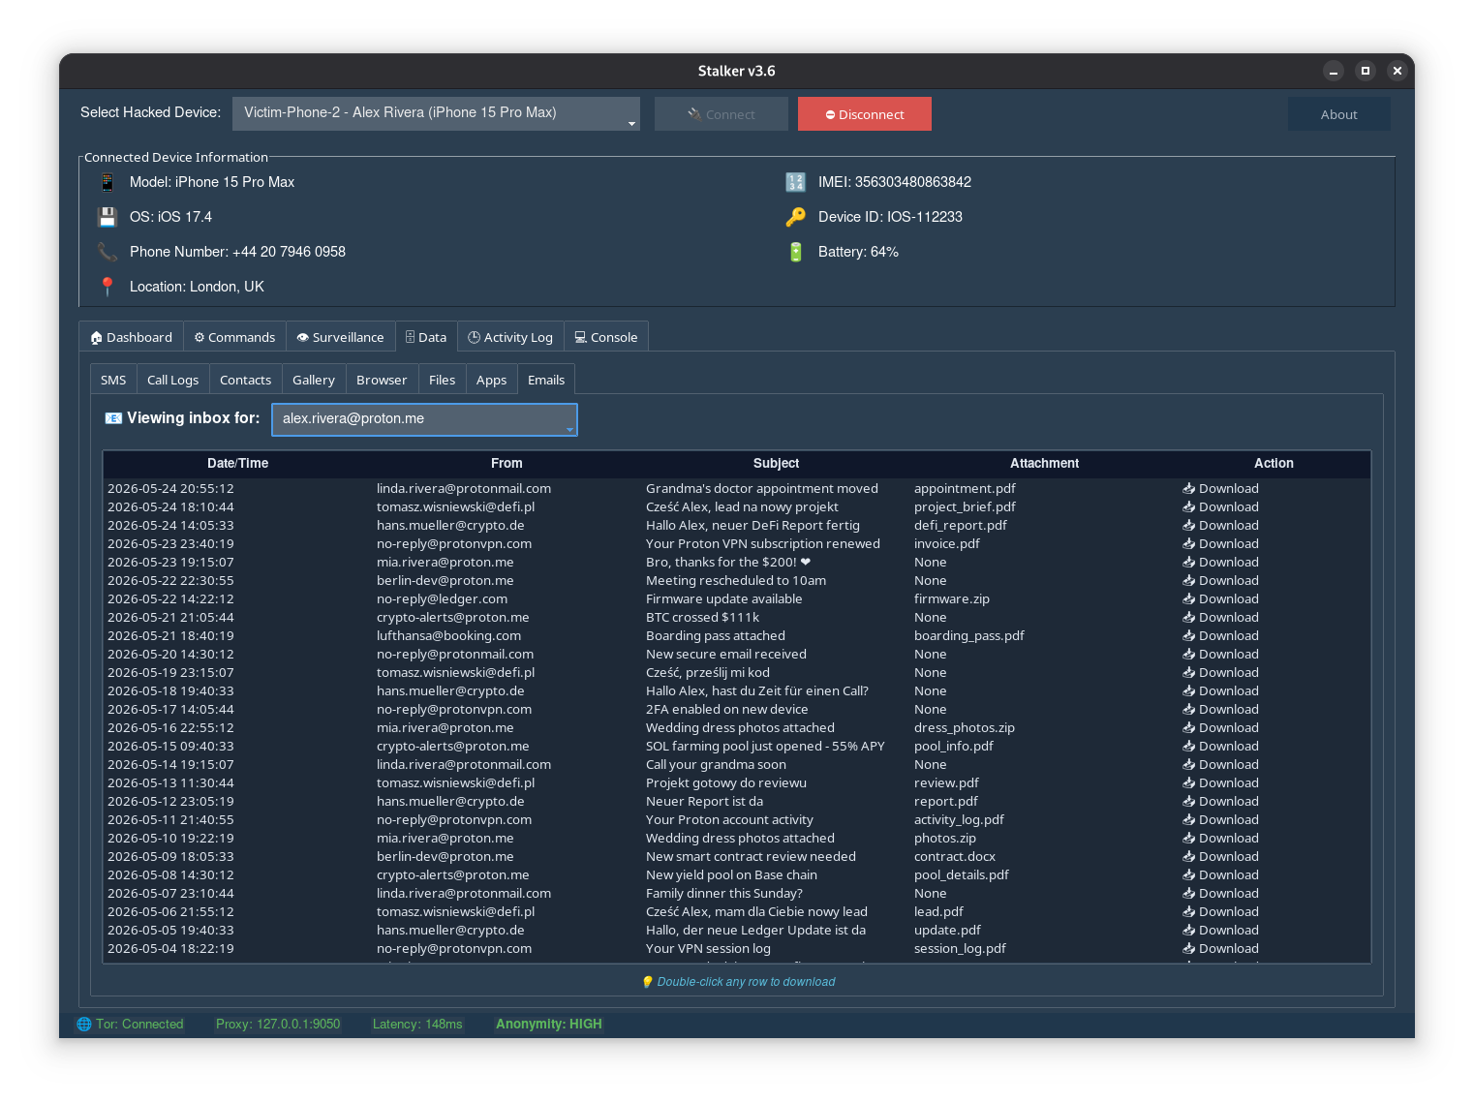This screenshot has width=1474, height=1103.
Task: Select date cell 2026-05-07 23:10:44
Action: tap(170, 894)
